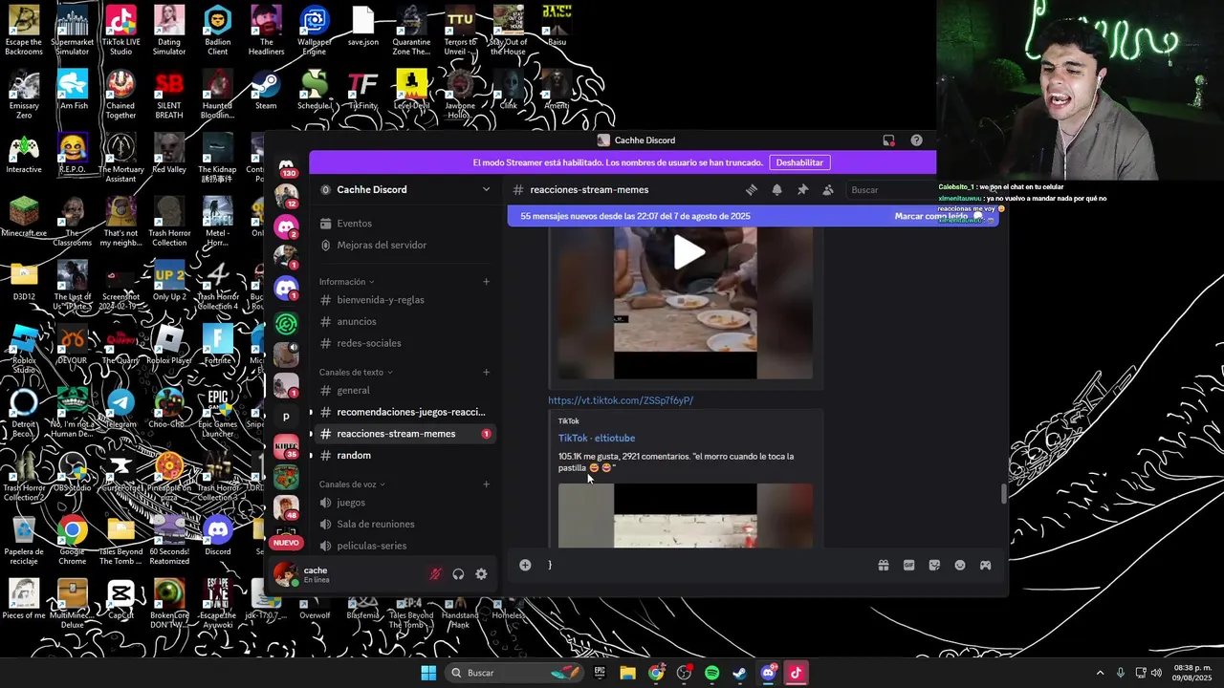The height and width of the screenshot is (688, 1224).
Task: Open Discord Help question mark icon
Action: pos(916,140)
